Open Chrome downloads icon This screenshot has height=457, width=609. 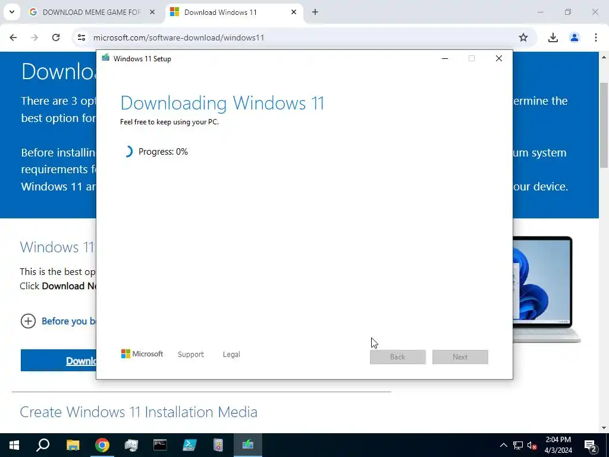[x=553, y=37]
